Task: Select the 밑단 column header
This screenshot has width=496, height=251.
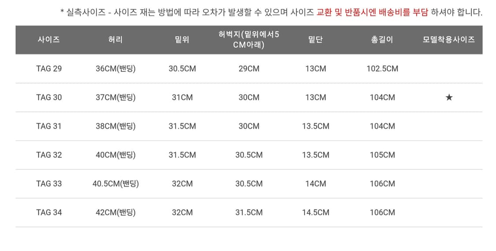Action: tap(316, 39)
